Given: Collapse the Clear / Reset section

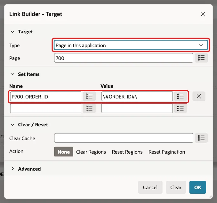Looking at the screenshot, I should coord(12,125).
